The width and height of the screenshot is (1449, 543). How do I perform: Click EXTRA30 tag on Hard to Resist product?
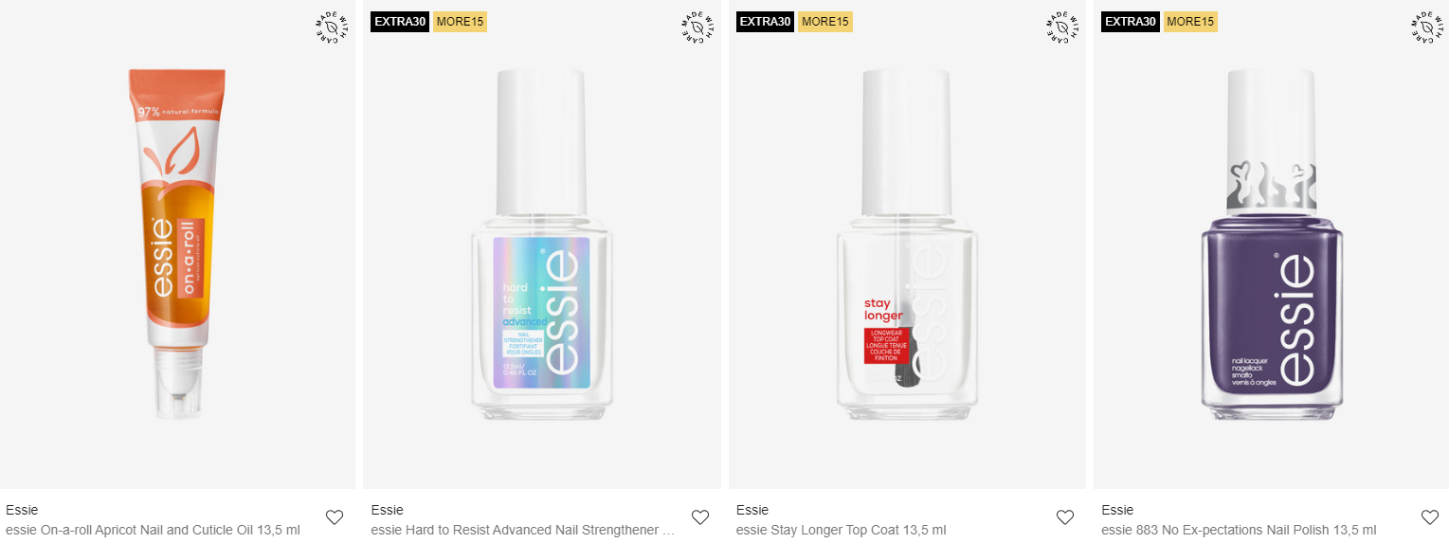(x=400, y=22)
